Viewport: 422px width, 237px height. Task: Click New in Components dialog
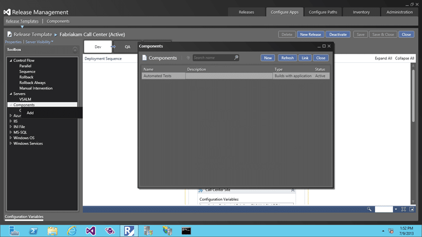click(268, 58)
